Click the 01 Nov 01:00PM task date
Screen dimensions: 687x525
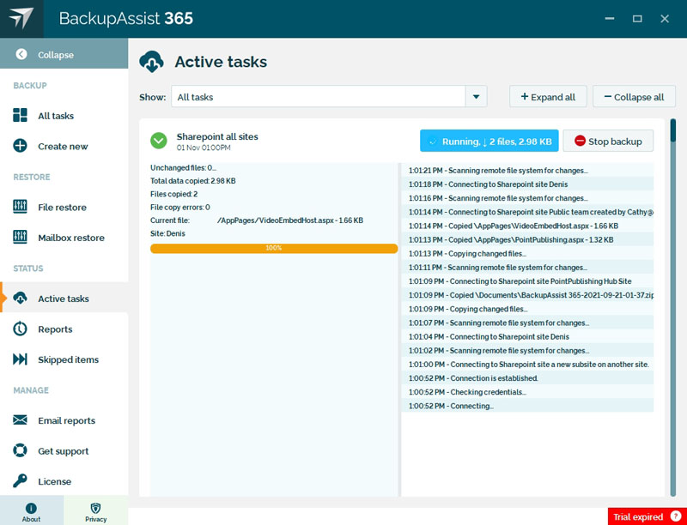point(204,148)
